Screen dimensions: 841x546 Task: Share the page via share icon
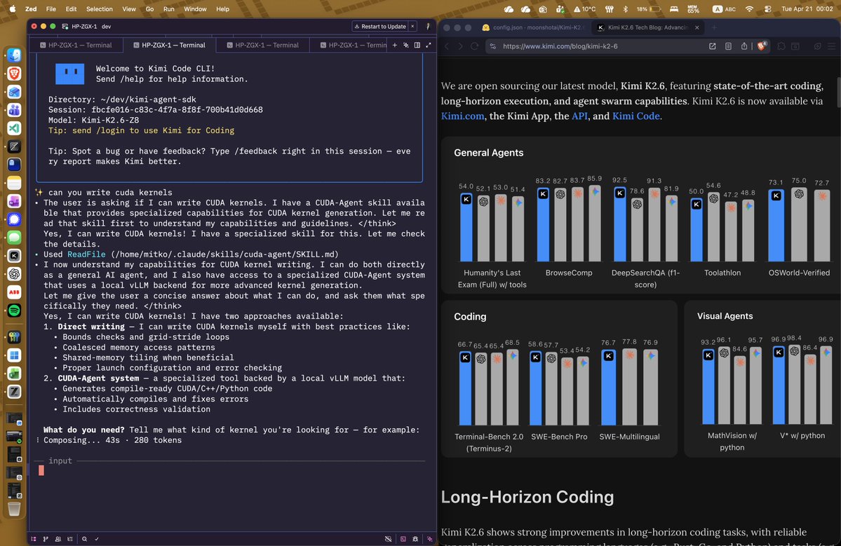coord(744,46)
